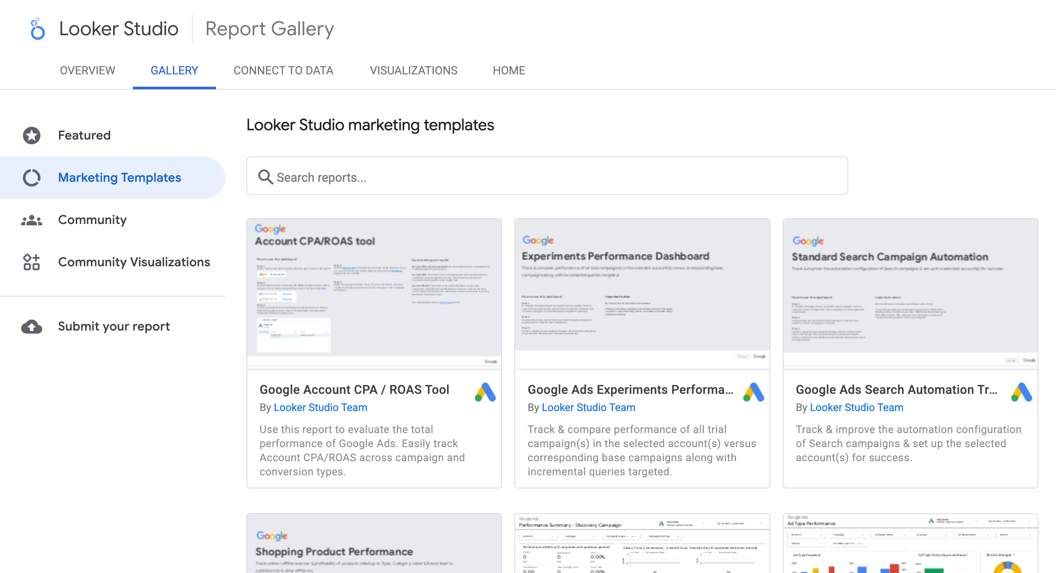1056x573 pixels.
Task: Click the search magnifier icon
Action: click(265, 176)
